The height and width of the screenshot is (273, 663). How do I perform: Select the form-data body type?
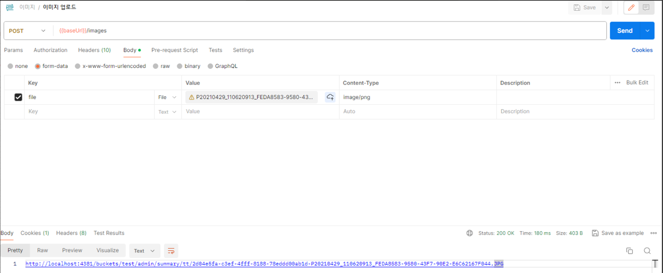point(37,66)
